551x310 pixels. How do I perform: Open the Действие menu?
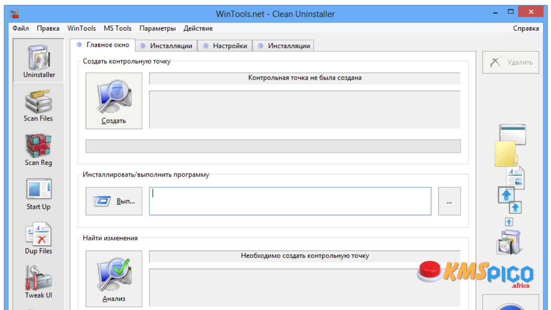[x=198, y=28]
